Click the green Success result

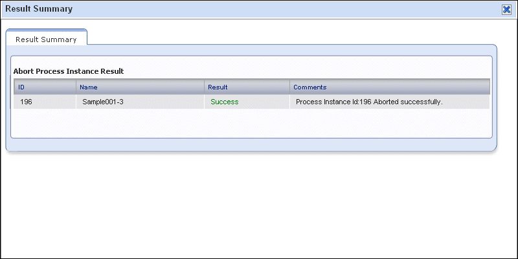coord(225,102)
